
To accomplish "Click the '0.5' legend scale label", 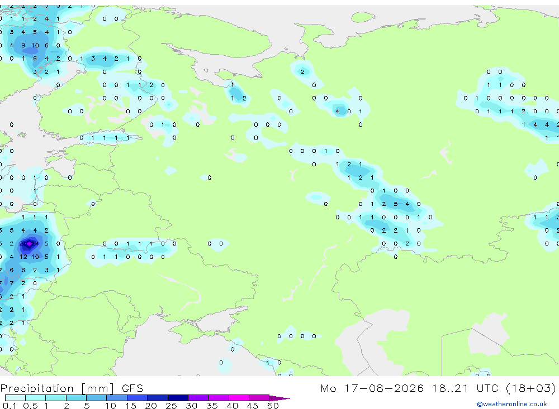I will pyautogui.click(x=30, y=406).
